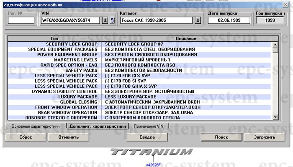The image size is (293, 167).
Task: Click description С ОБОГРЕВОМ ЛОБОВОГО СТЕКЛА
Action: 142,118
